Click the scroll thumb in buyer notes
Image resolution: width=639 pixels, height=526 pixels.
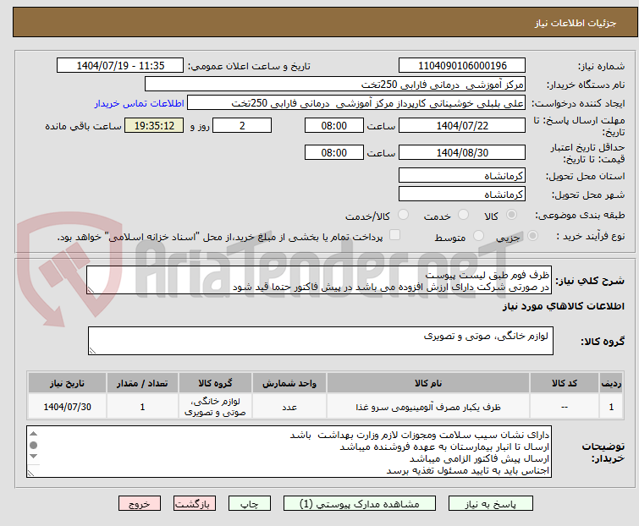[x=34, y=445]
